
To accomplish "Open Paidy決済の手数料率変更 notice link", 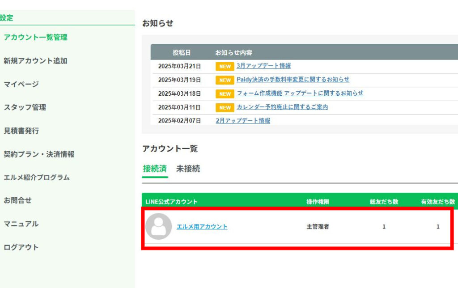I will (293, 80).
